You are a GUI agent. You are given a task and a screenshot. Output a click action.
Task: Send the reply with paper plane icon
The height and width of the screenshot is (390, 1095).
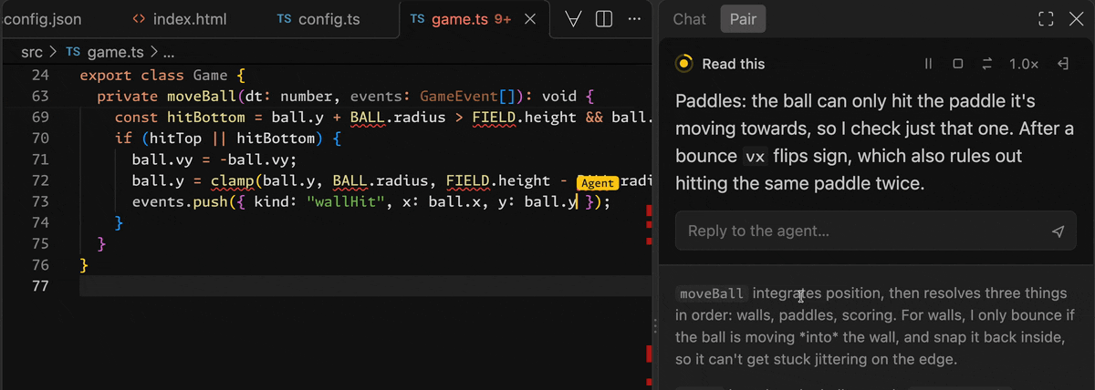pyautogui.click(x=1058, y=231)
